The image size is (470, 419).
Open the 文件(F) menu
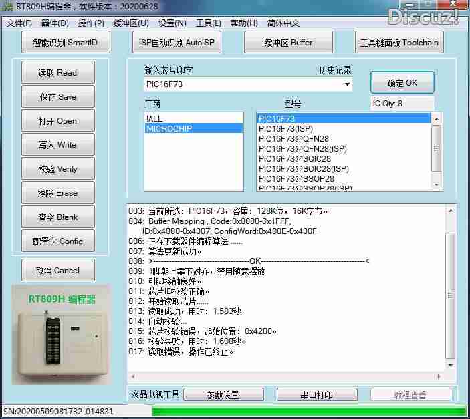(19, 23)
